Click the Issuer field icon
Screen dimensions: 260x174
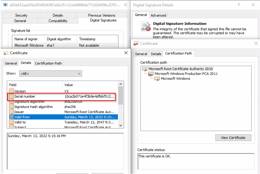click(11, 112)
